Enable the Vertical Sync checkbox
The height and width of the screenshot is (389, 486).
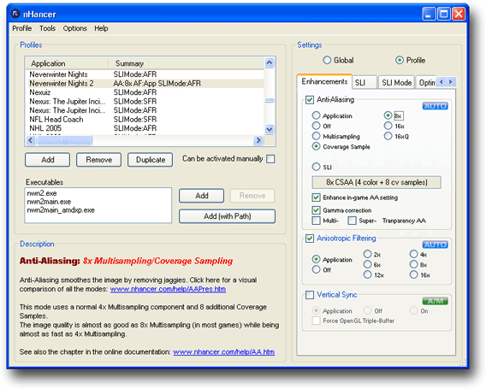[310, 295]
